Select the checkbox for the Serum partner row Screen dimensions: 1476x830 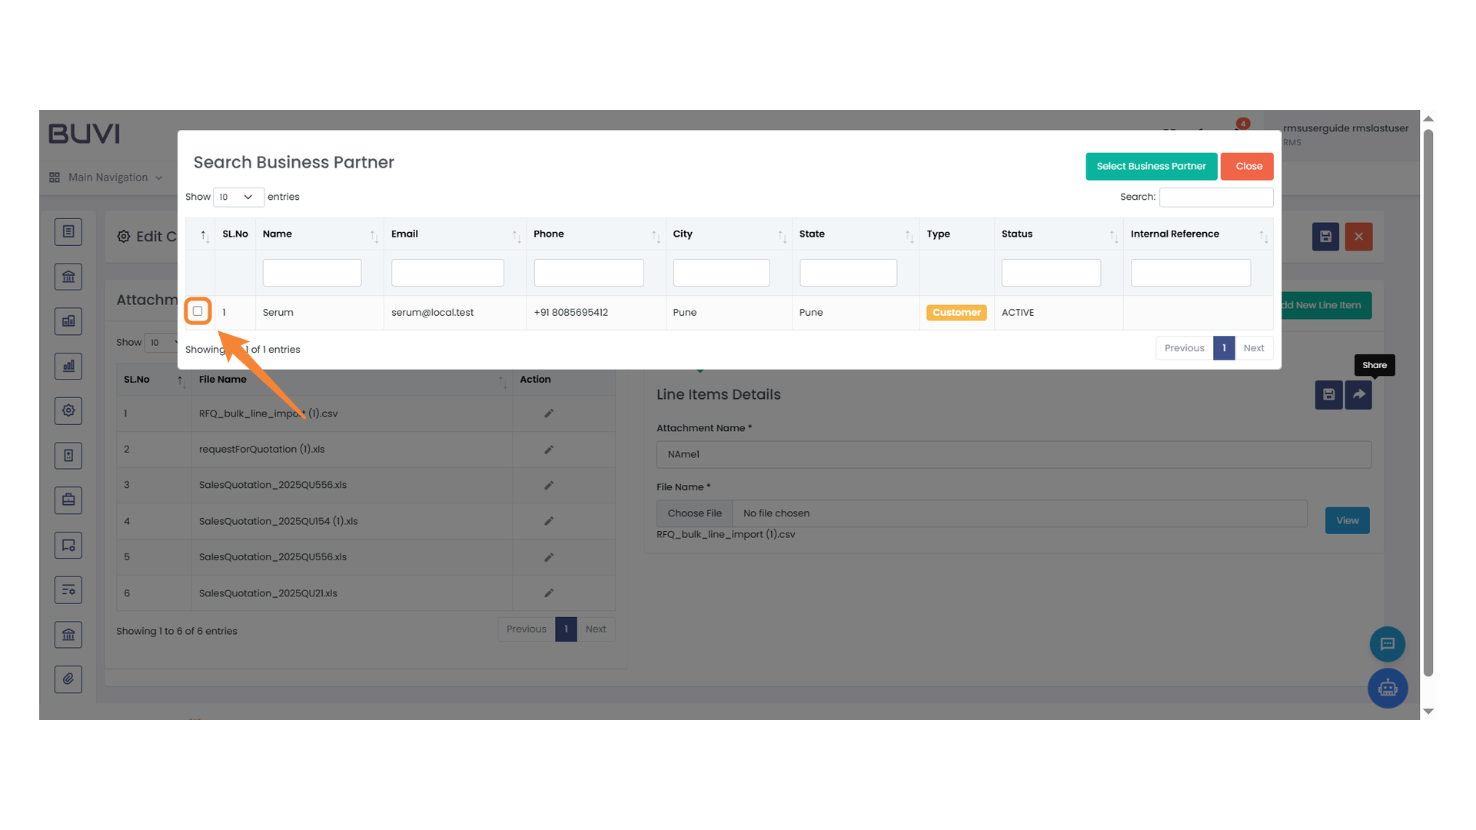pos(198,312)
